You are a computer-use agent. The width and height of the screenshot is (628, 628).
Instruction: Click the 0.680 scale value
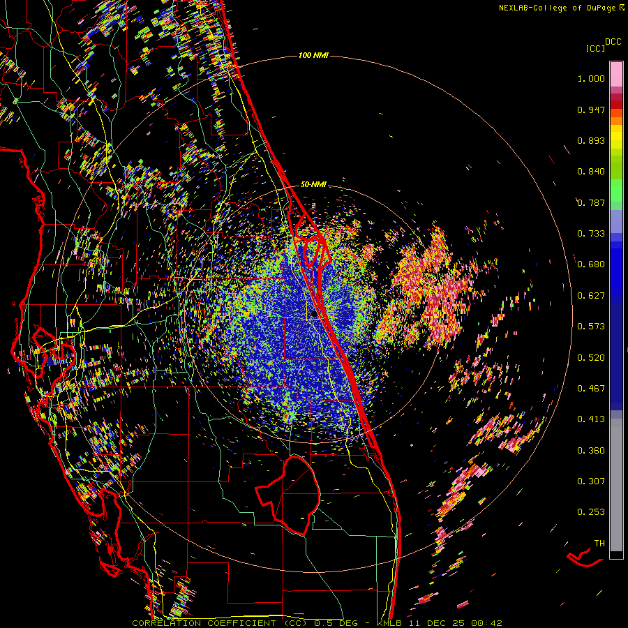[x=591, y=264]
